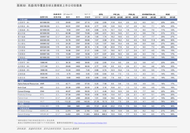Click ticker 600188.SS
This screenshot has height=133, width=190.
pyautogui.click(x=45, y=26)
